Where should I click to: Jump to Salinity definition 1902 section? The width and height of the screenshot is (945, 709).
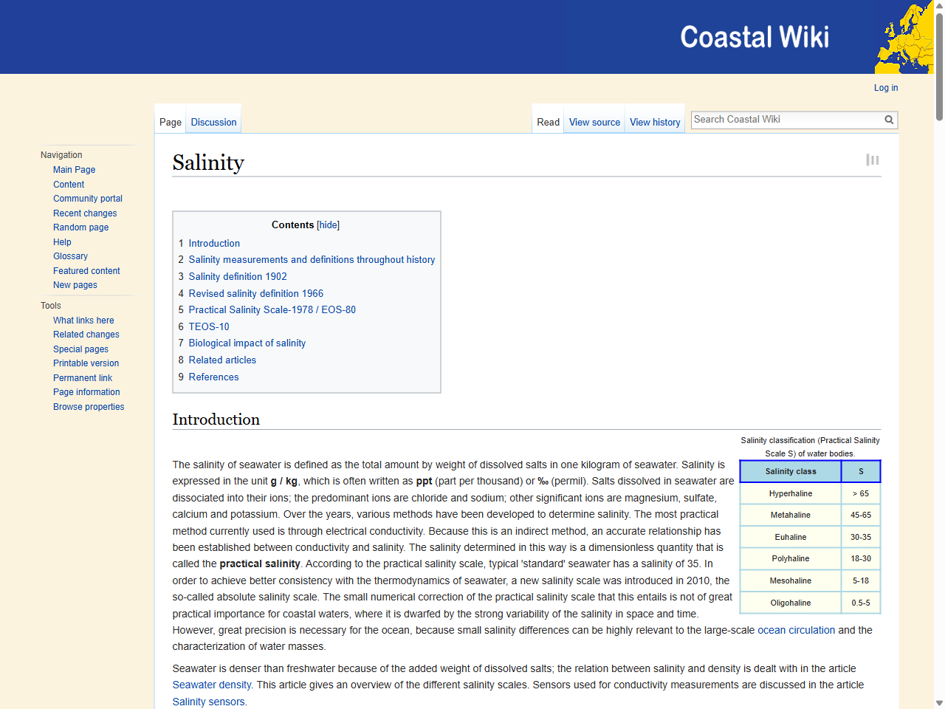pos(238,276)
